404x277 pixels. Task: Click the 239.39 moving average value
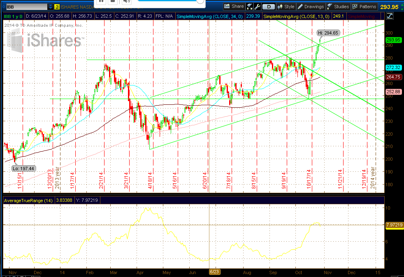coord(253,16)
